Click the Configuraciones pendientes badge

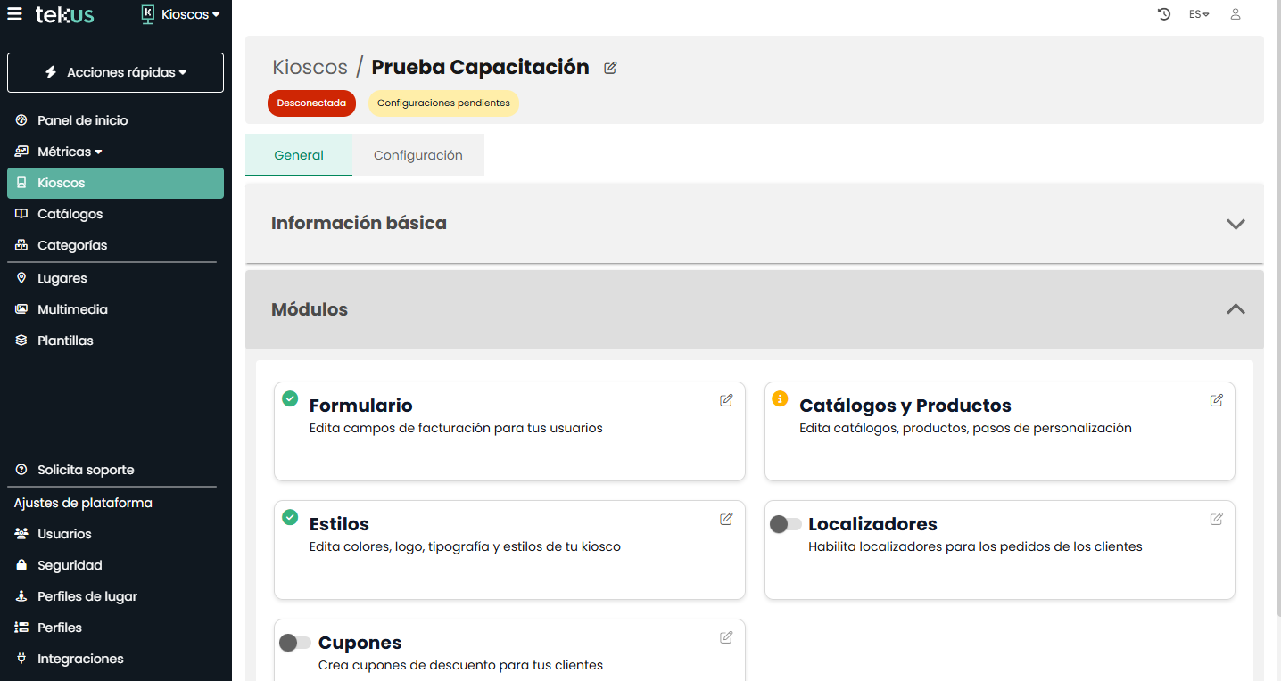(x=443, y=103)
